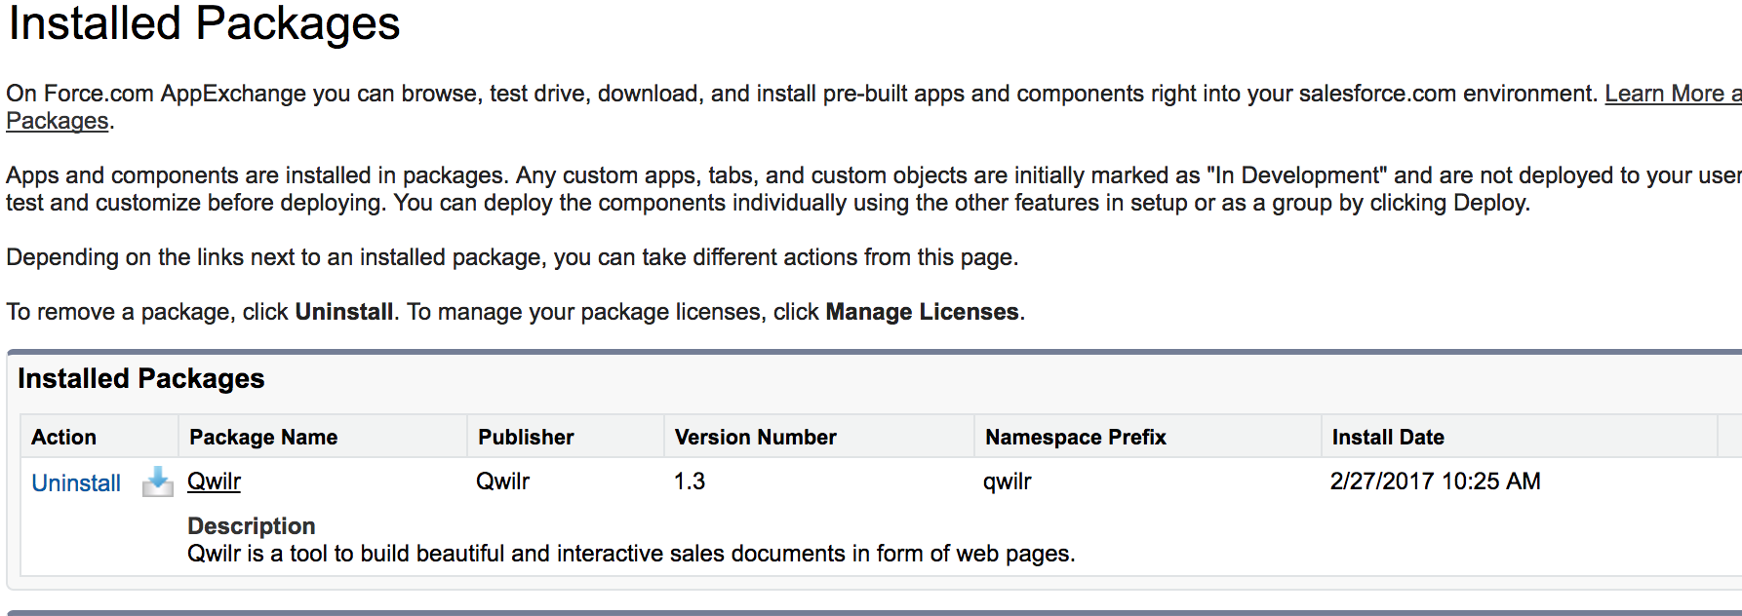Select the bold Uninstall word in instructions

[x=344, y=312]
